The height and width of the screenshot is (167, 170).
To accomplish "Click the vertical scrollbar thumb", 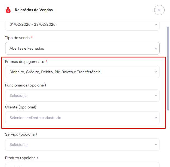I will point(168,68).
